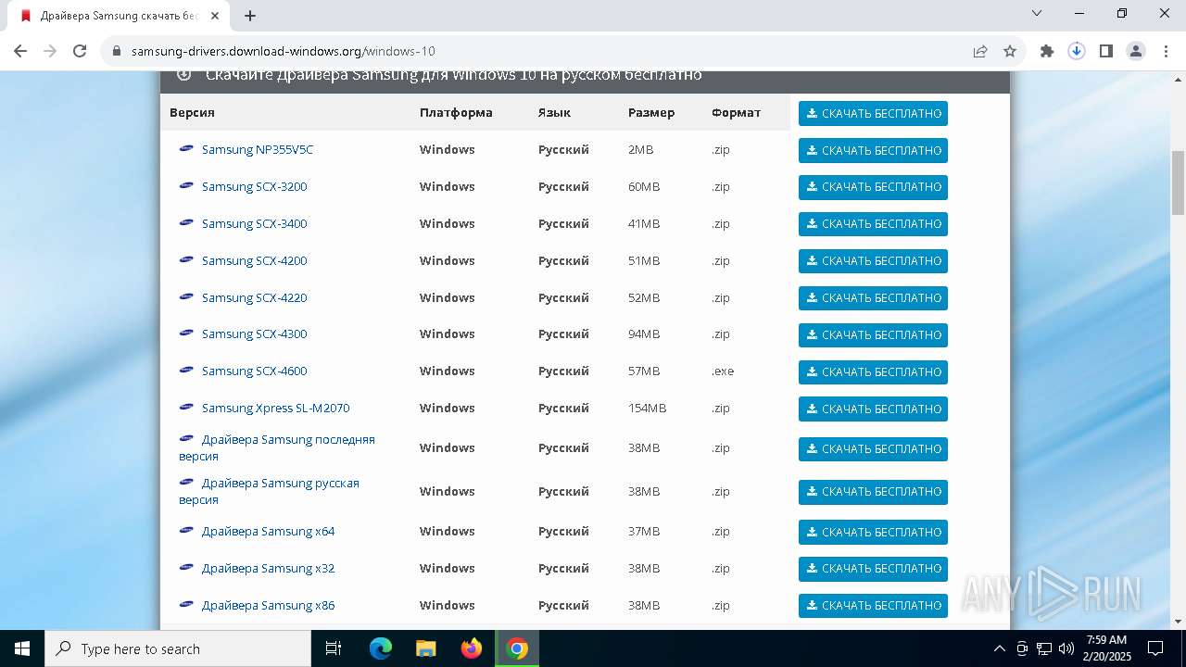Download Драйвера Samsung последняя версия
This screenshot has height=667, width=1186.
[x=873, y=449]
